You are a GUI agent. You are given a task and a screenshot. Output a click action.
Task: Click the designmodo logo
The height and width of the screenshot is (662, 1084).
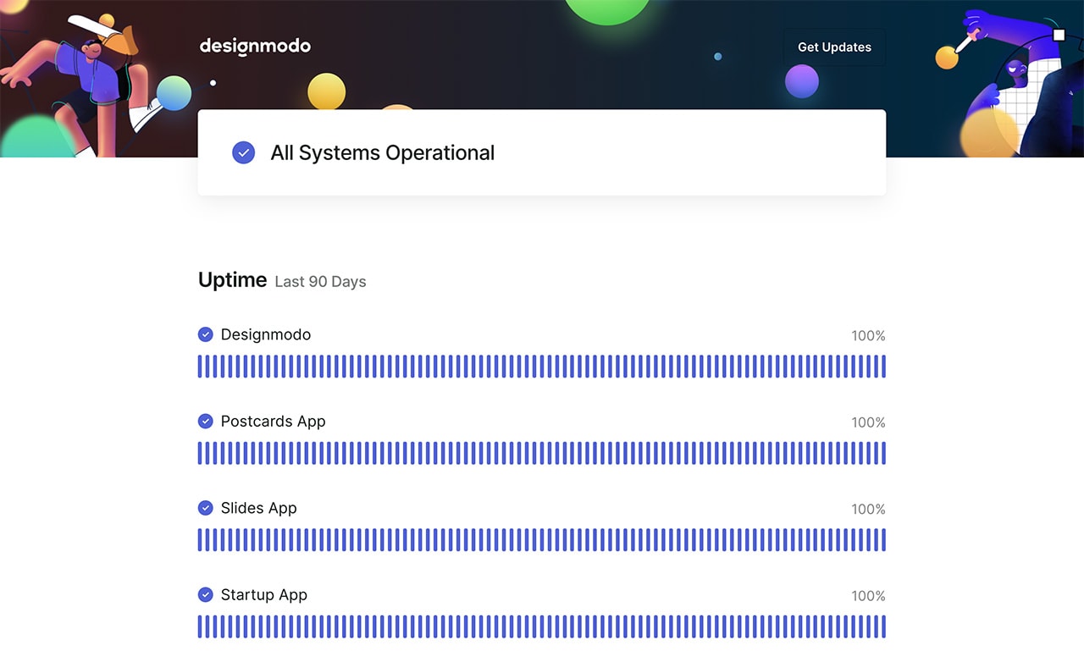pos(255,47)
